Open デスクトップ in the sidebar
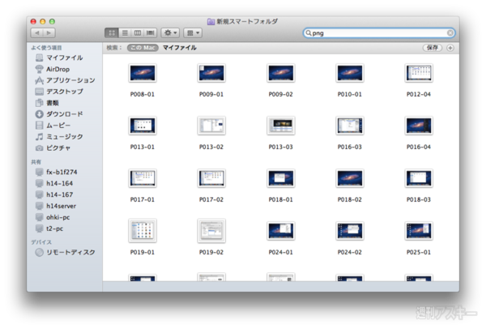The height and width of the screenshot is (329, 486). tap(59, 92)
